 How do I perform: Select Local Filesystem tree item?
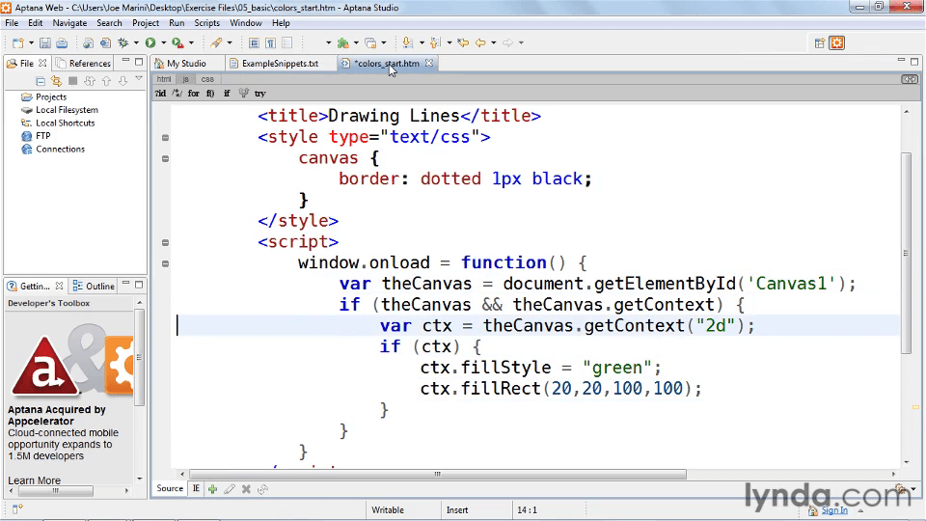tap(60, 110)
